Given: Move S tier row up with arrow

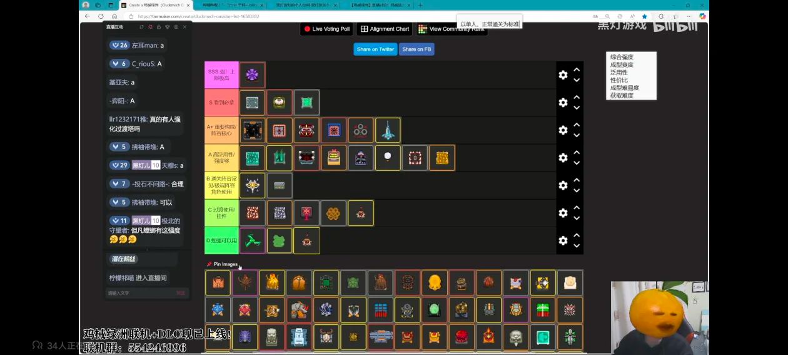Looking at the screenshot, I should point(577,98).
